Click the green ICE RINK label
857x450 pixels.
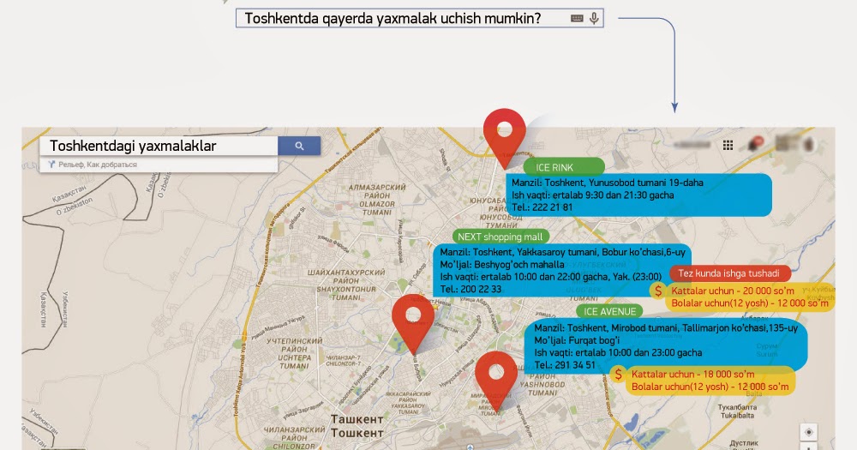click(x=564, y=167)
